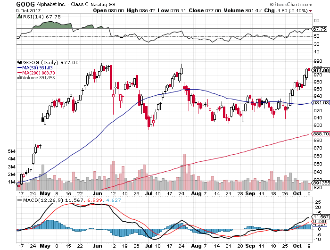Click 'Oct' on price chart date axis
Image resolution: width=330 pixels, height=250 pixels.
click(297, 193)
